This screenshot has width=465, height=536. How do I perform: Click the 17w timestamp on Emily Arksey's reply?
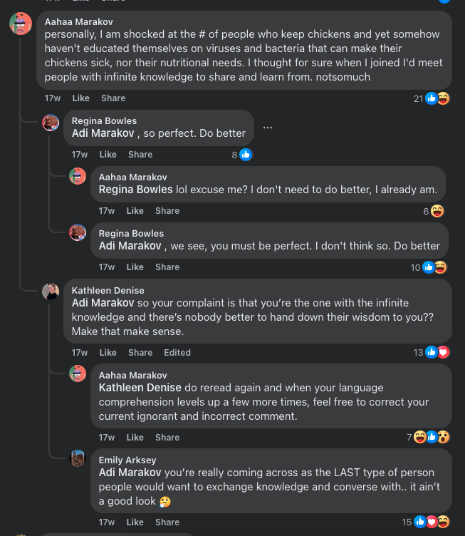[107, 522]
